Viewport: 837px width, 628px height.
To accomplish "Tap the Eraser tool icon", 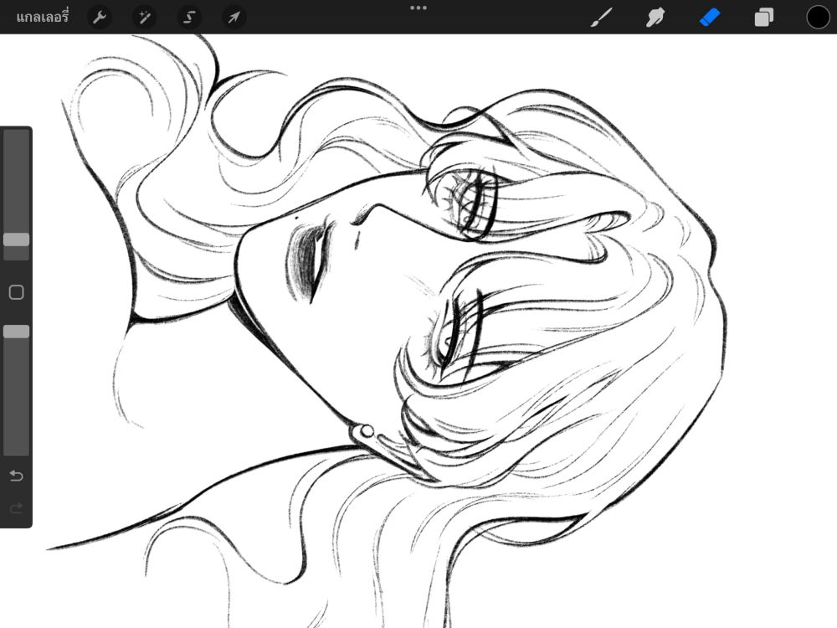I will (710, 18).
